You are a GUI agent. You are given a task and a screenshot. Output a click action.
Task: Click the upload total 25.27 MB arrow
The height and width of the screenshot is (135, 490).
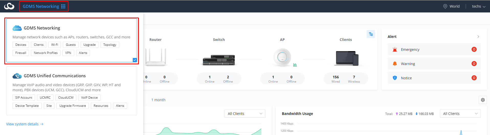tap(397, 114)
